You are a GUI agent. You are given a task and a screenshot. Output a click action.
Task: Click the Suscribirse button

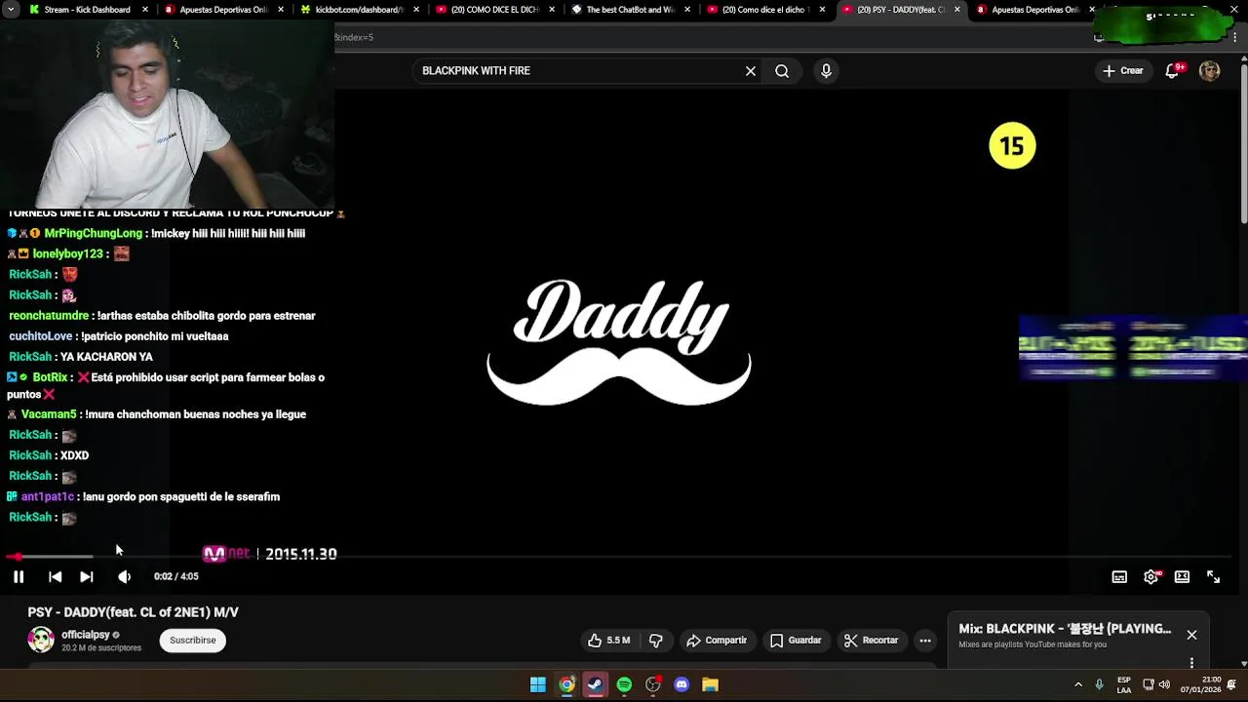(192, 641)
